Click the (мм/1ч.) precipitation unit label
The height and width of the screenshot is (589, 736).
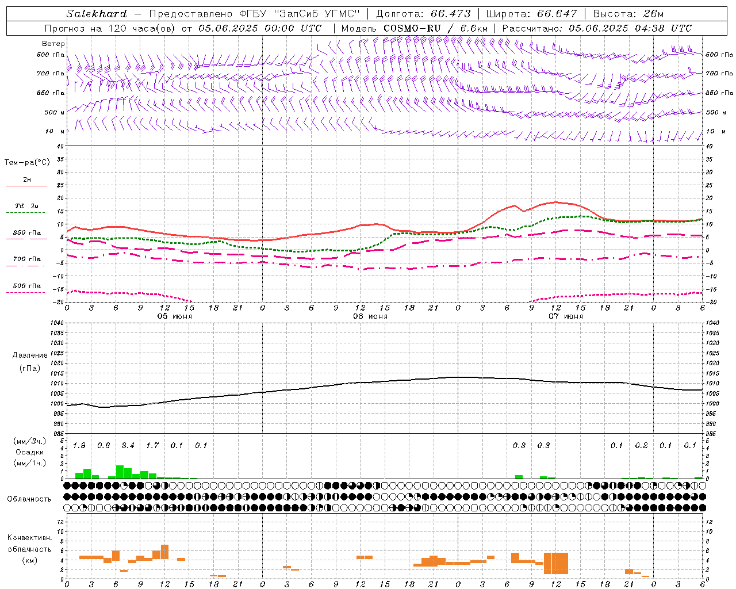pyautogui.click(x=30, y=463)
